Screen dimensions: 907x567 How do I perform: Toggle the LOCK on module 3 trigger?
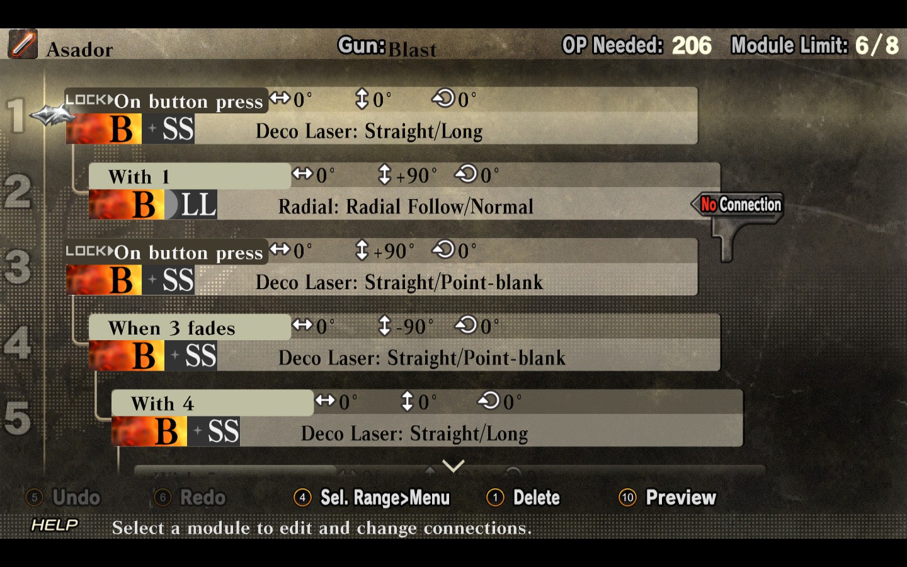(89, 251)
